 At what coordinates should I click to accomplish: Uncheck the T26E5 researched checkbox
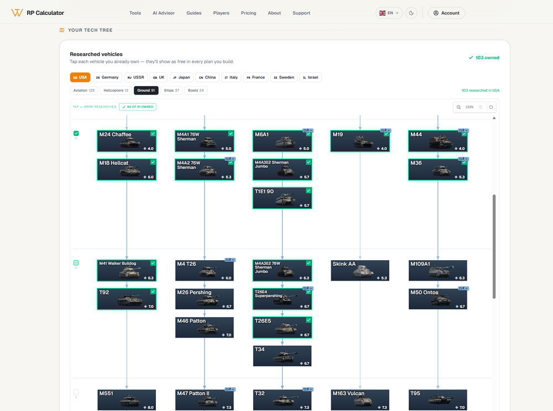click(309, 320)
